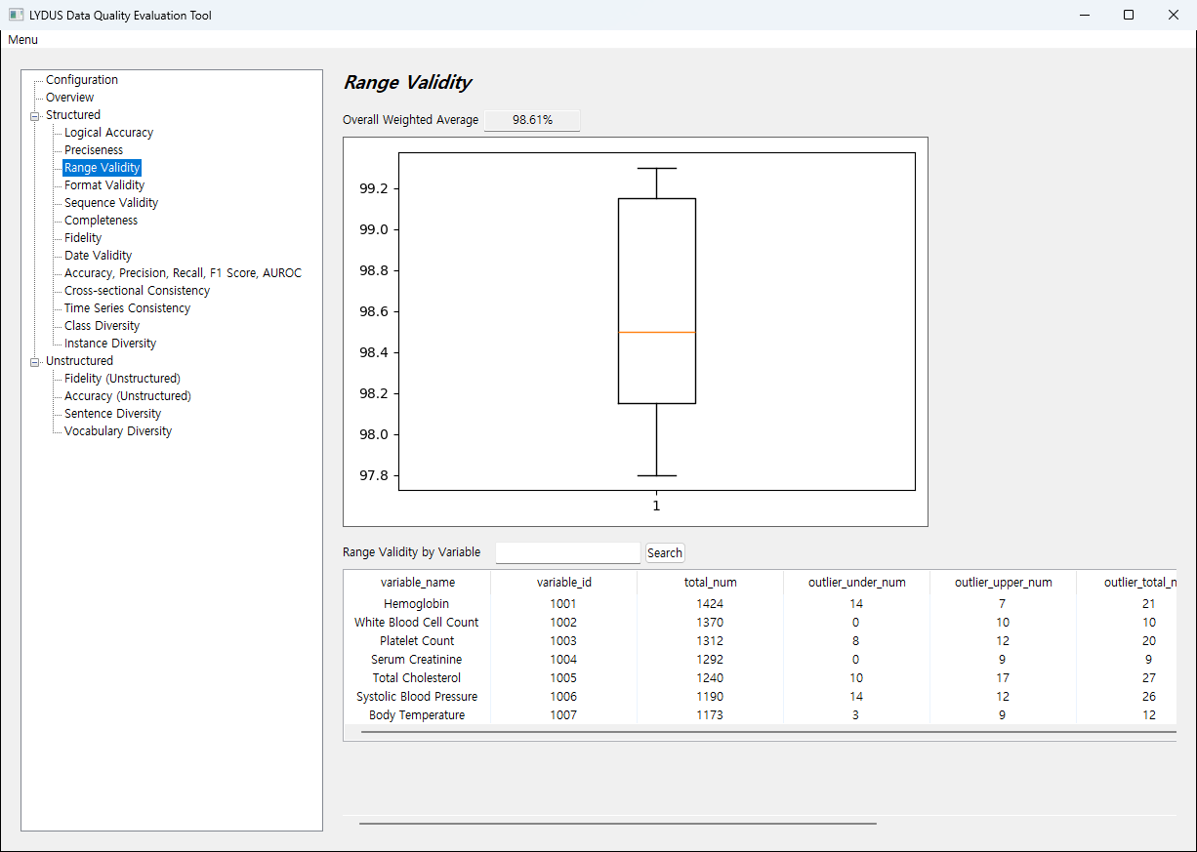
Task: Click the Search button
Action: (665, 552)
